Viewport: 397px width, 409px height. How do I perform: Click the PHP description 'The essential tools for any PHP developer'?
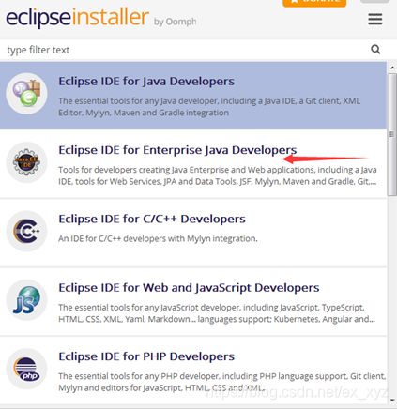pos(222,382)
